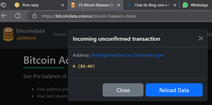
Task: Click the bitcoindata.science coin stack logo
Action: coord(8,34)
